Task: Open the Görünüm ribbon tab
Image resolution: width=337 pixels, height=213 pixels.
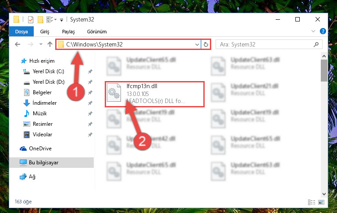Action: point(97,32)
